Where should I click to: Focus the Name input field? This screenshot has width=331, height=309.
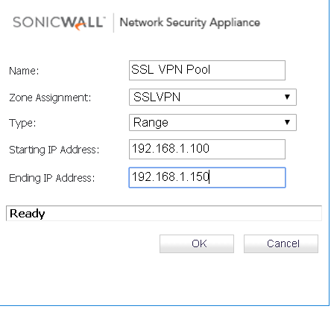click(x=207, y=70)
